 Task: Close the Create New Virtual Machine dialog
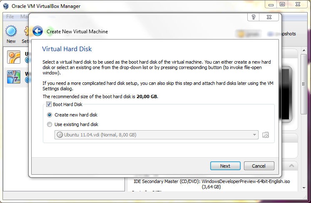269,17
